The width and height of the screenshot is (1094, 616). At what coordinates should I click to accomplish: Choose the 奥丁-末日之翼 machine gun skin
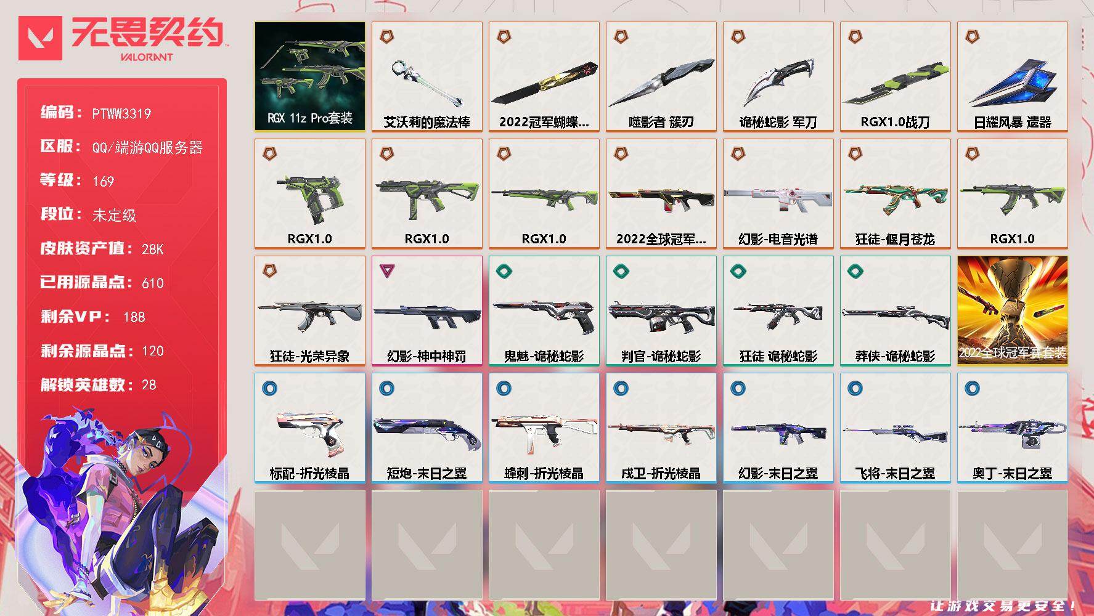click(x=1013, y=428)
